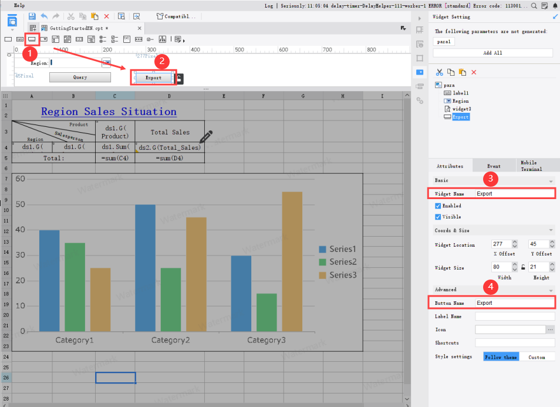This screenshot has height=407, width=560.
Task: Select the Save icon in the toolbar
Action: click(x=32, y=17)
